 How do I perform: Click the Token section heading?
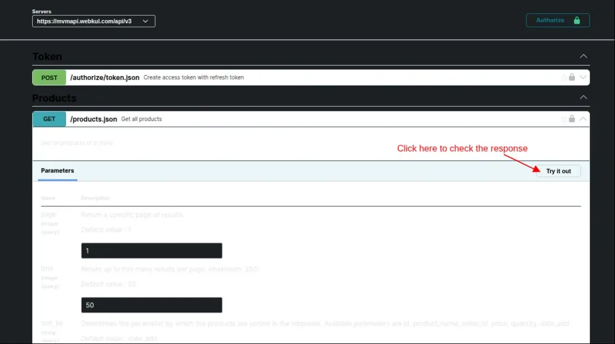coord(47,57)
